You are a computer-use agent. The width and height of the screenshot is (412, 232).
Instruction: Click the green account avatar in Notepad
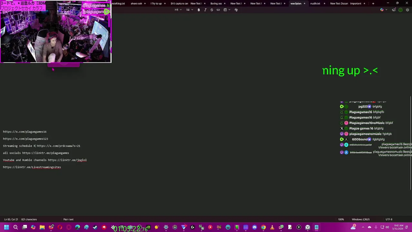click(x=400, y=10)
